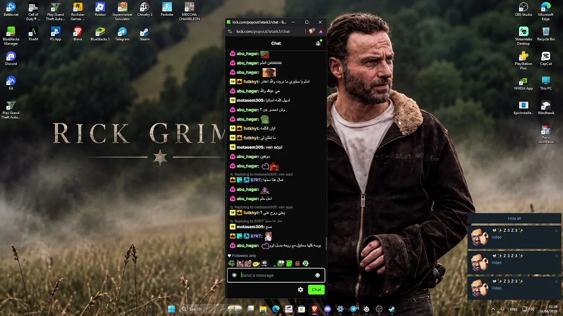Select the Rockstar Games Launcher desktop icon

(78, 12)
